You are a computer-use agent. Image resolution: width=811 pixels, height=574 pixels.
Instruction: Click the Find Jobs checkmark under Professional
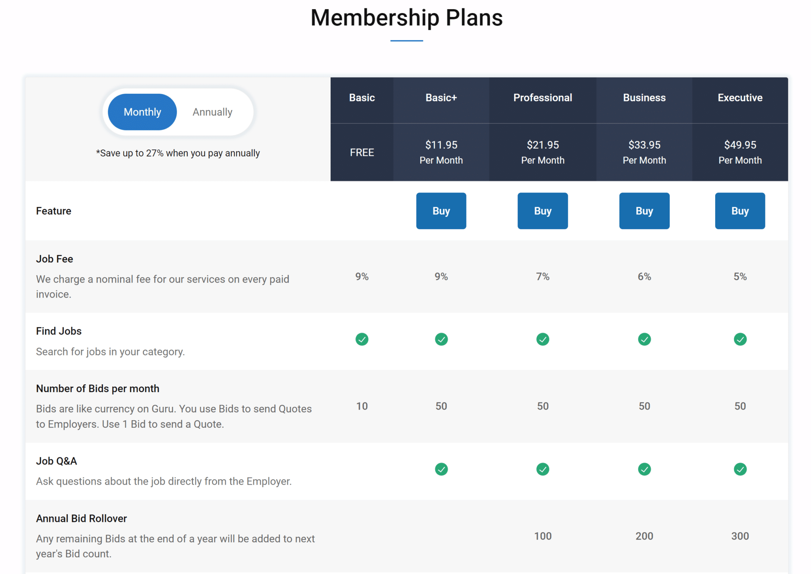tap(543, 339)
